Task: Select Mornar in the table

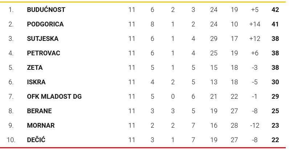Action: pyautogui.click(x=41, y=125)
